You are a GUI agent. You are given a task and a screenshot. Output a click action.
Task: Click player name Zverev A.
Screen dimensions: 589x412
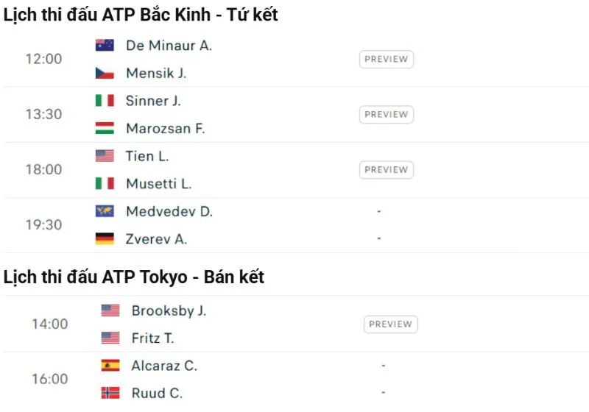coord(156,238)
